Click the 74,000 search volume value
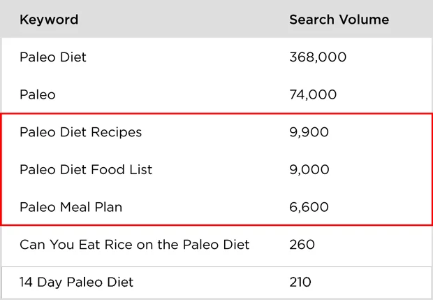The width and height of the screenshot is (433, 300). coord(313,94)
